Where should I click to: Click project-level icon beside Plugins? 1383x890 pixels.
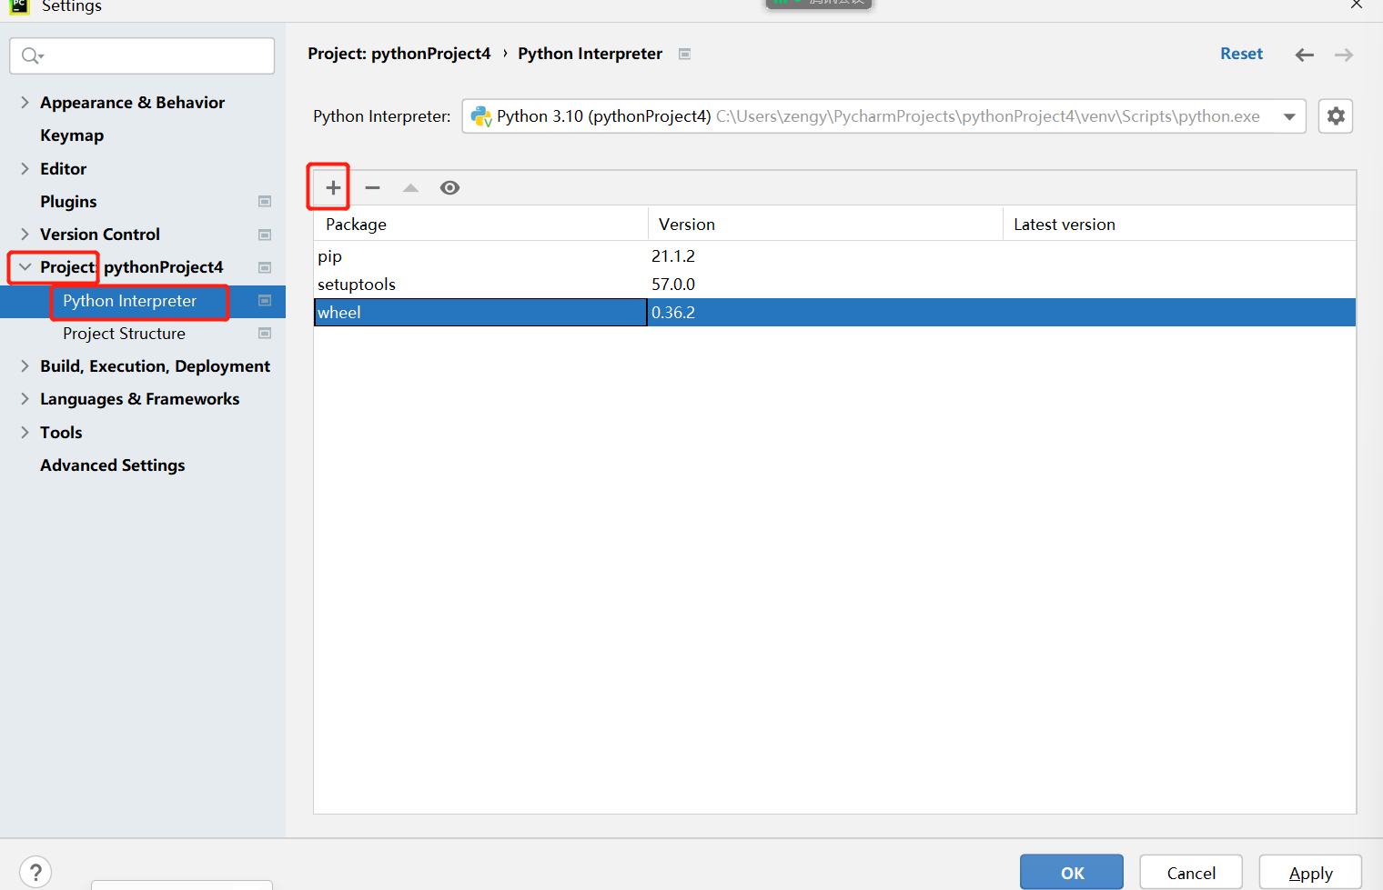(x=265, y=201)
